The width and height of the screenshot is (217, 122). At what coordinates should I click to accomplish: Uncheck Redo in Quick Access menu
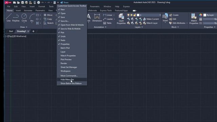click(x=72, y=40)
